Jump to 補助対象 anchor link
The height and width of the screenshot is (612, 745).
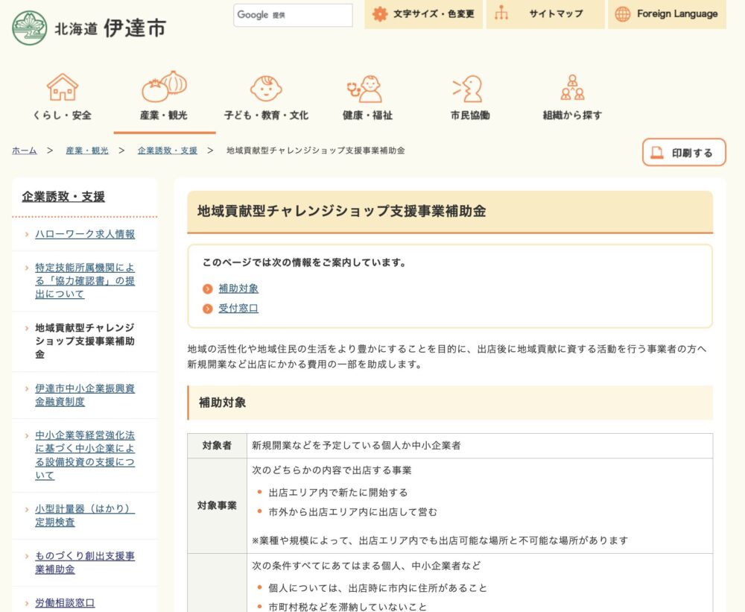[238, 288]
